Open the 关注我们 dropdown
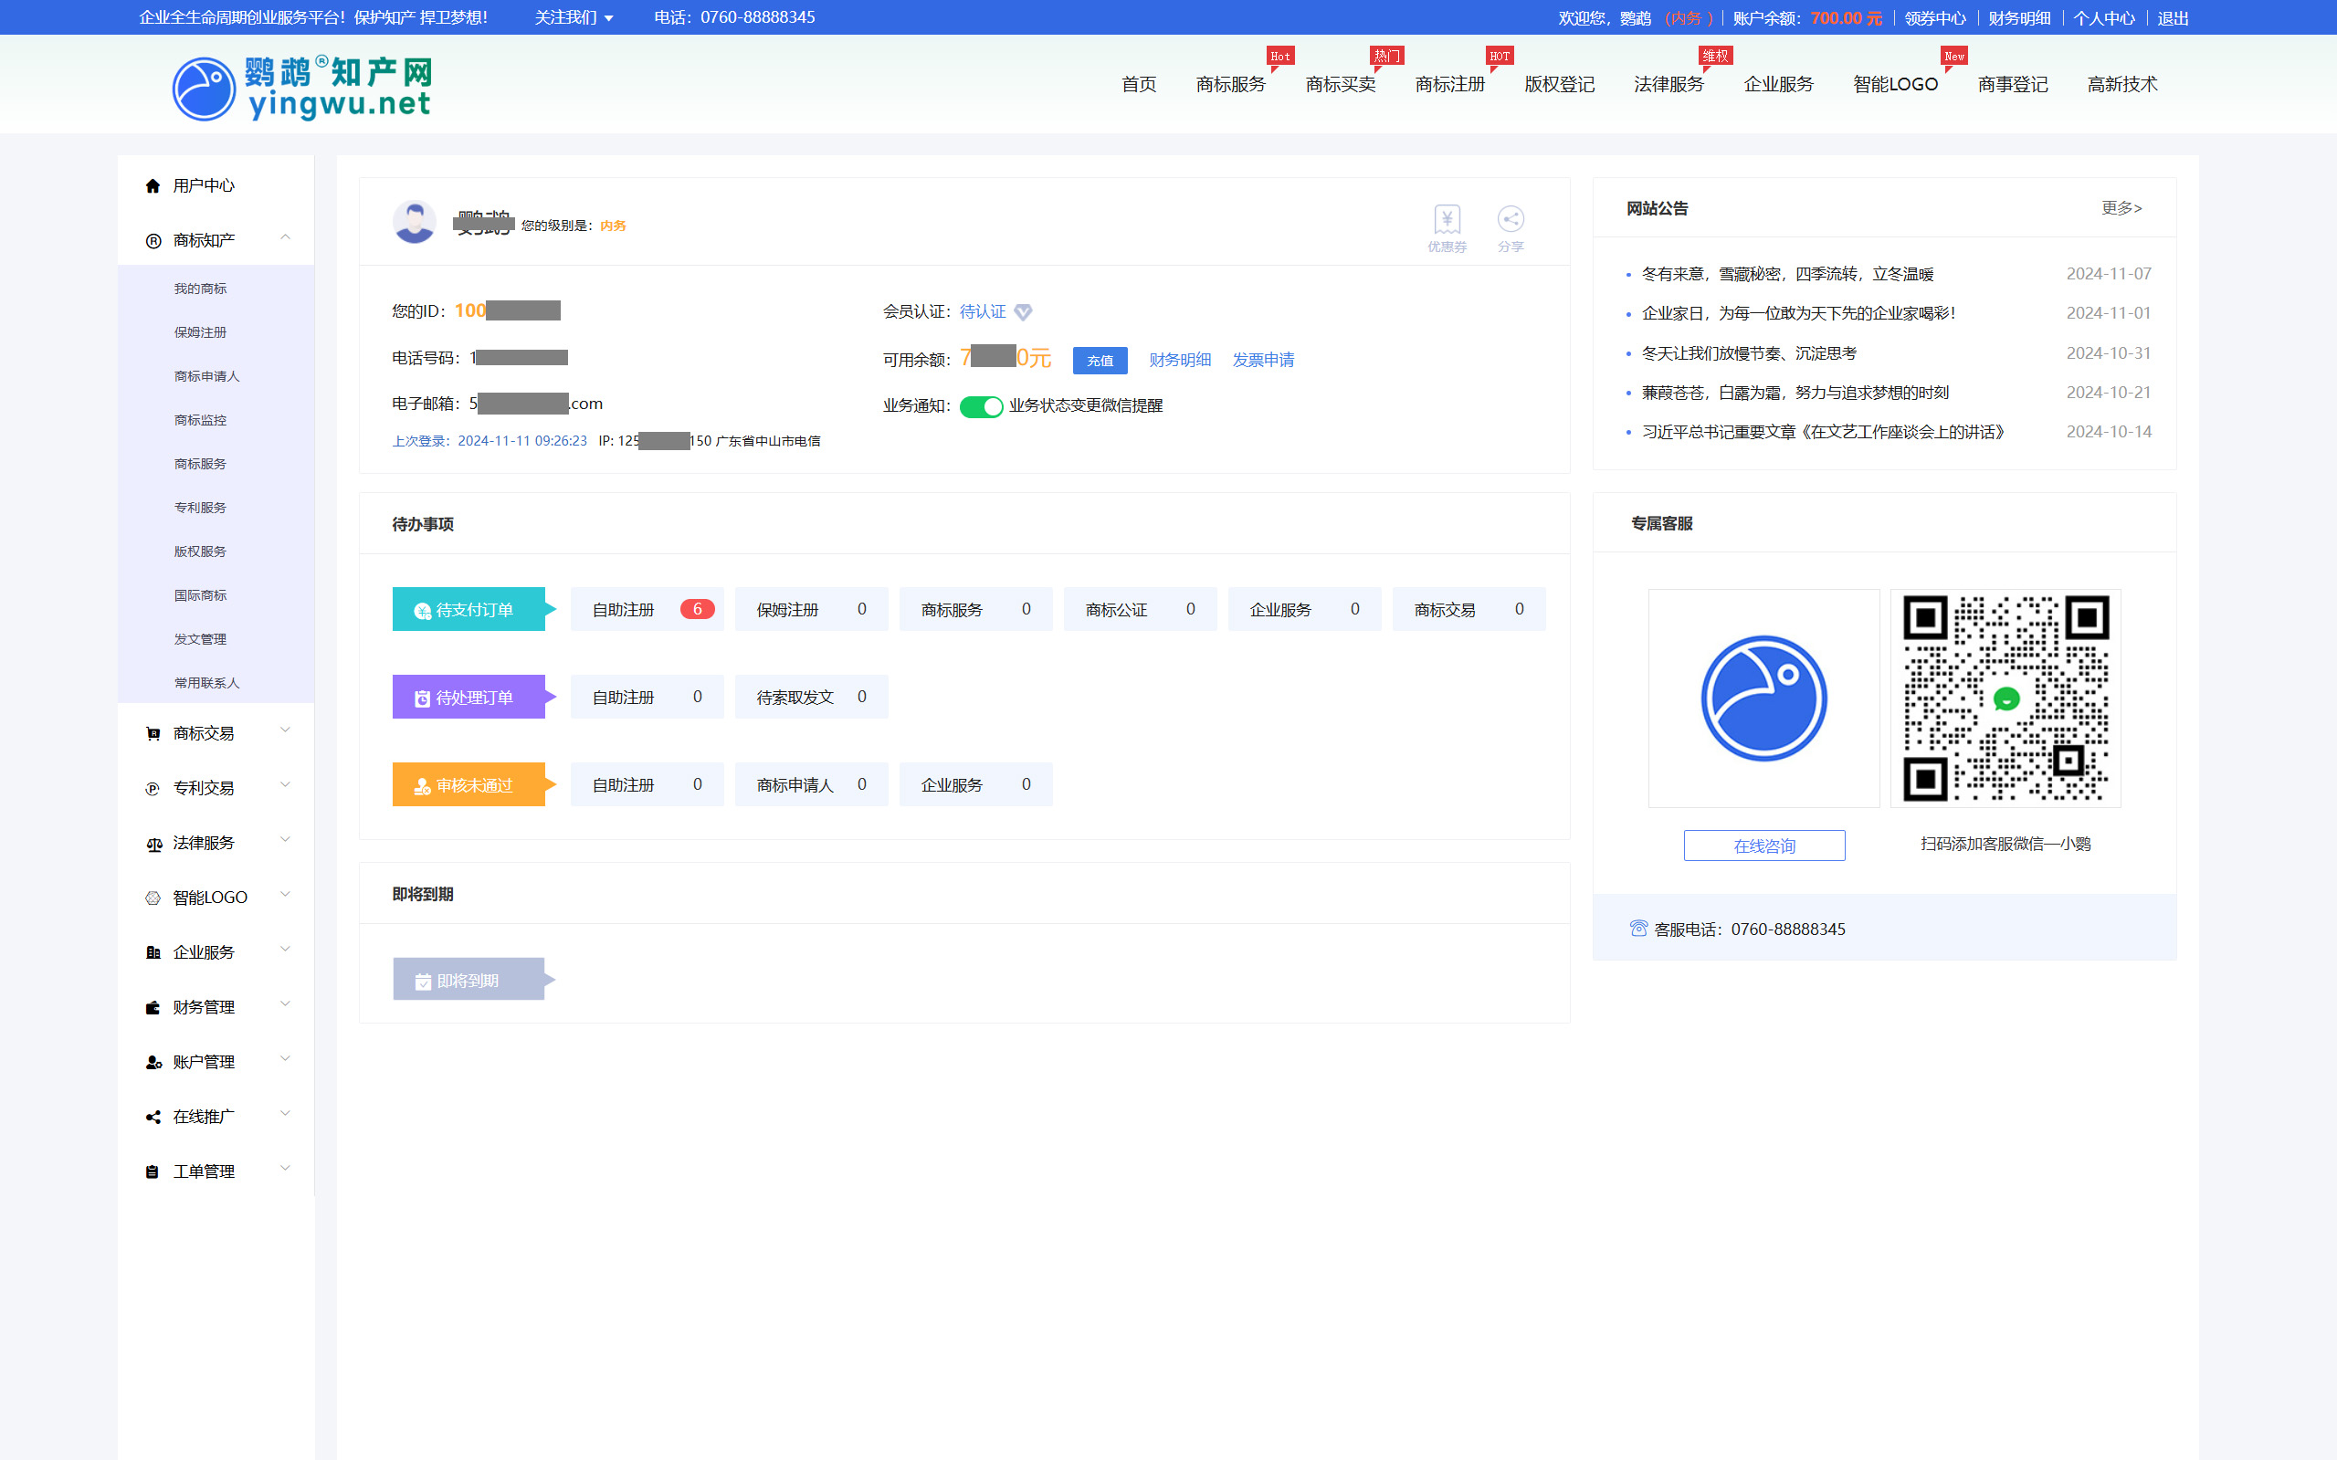This screenshot has height=1460, width=2337. click(x=574, y=17)
